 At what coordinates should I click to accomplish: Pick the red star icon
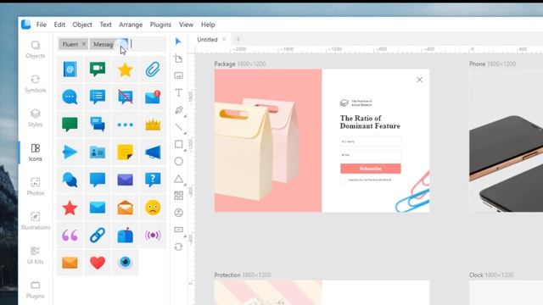coord(70,208)
